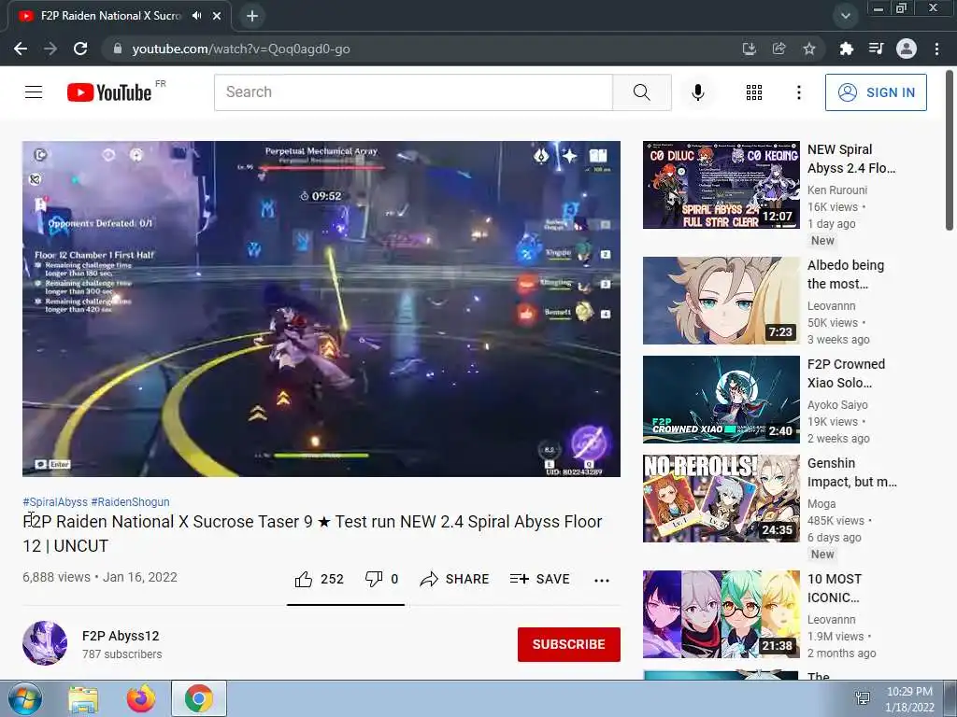
Task: Click the page vertical scrollbar
Action: [x=950, y=150]
